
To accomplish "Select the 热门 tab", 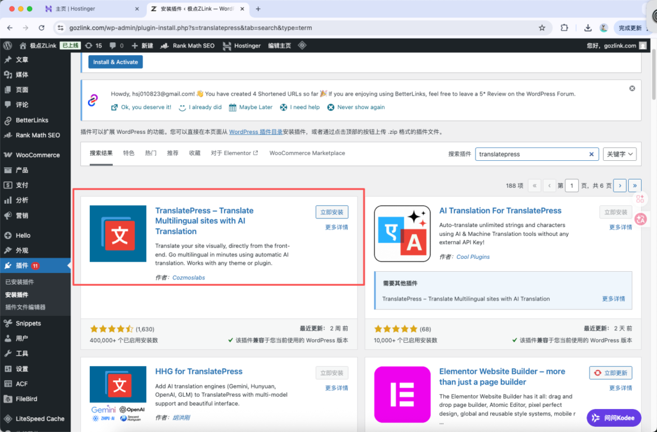I will click(150, 153).
